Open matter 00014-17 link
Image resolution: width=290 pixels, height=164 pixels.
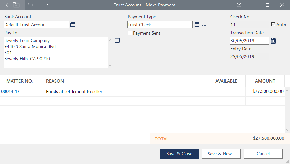point(10,92)
